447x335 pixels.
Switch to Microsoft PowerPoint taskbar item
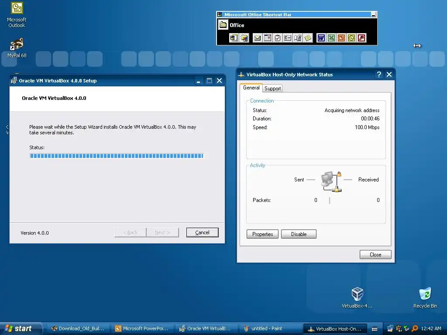tap(142, 329)
